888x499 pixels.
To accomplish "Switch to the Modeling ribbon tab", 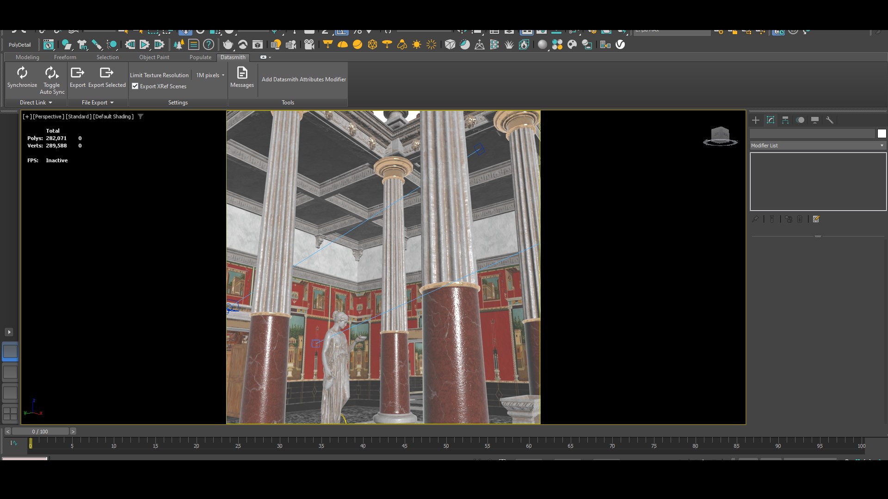I will click(27, 57).
